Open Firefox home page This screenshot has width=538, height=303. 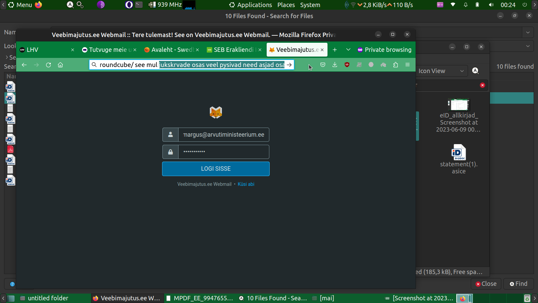click(61, 65)
